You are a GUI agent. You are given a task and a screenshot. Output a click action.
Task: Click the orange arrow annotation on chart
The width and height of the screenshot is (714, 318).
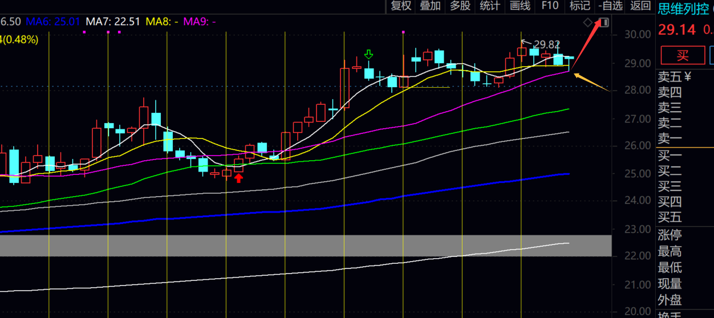coord(591,82)
